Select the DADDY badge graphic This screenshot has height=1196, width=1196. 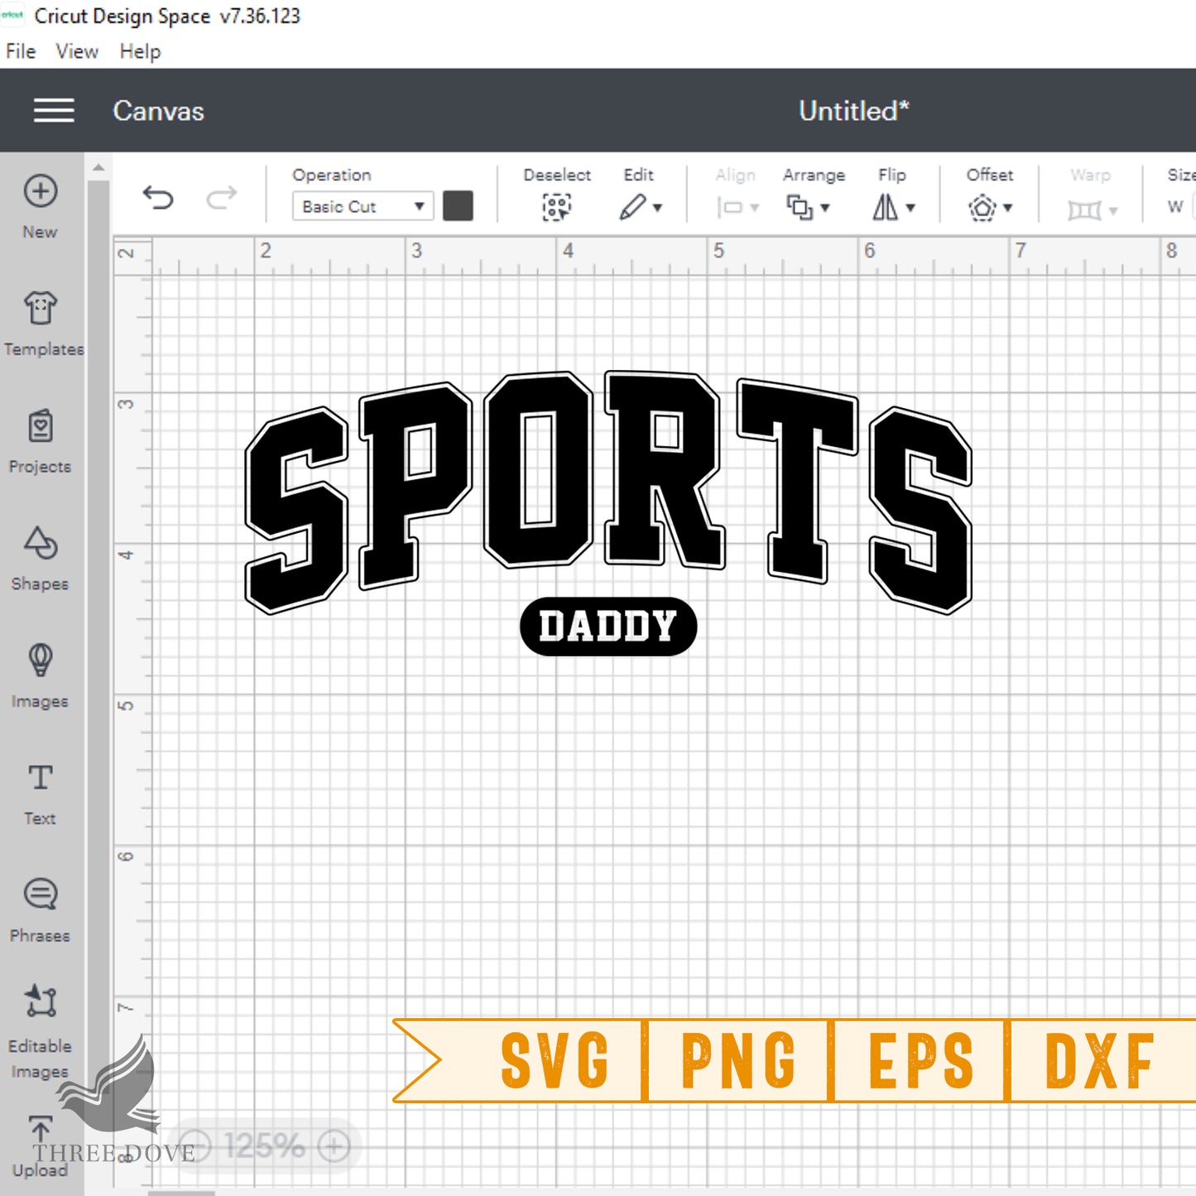pos(608,627)
